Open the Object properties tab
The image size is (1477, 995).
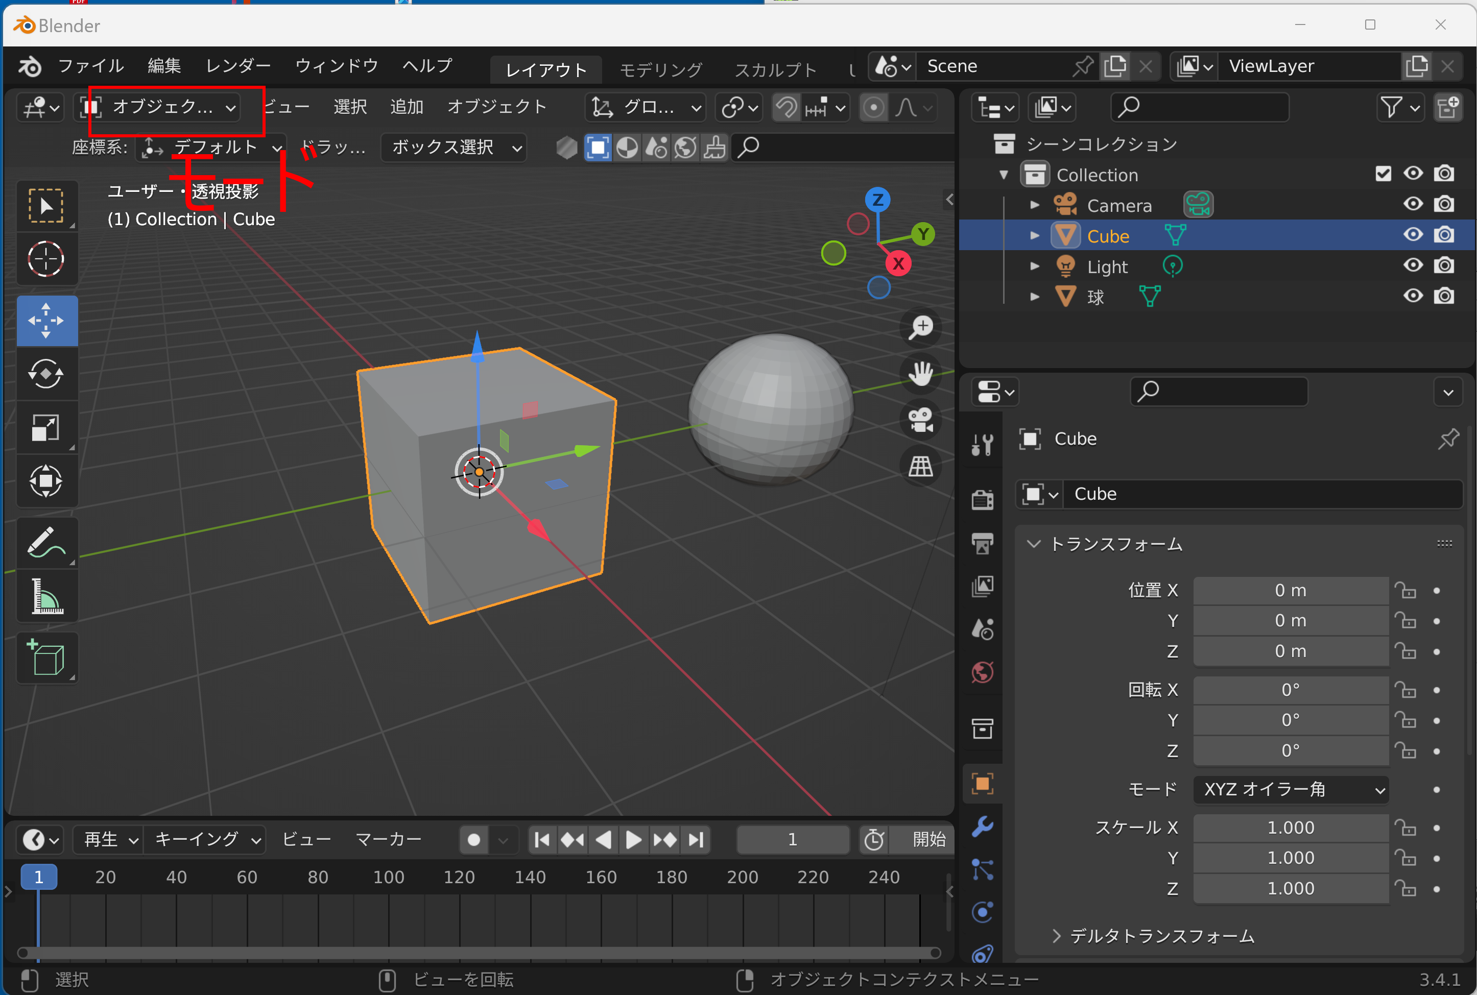983,784
